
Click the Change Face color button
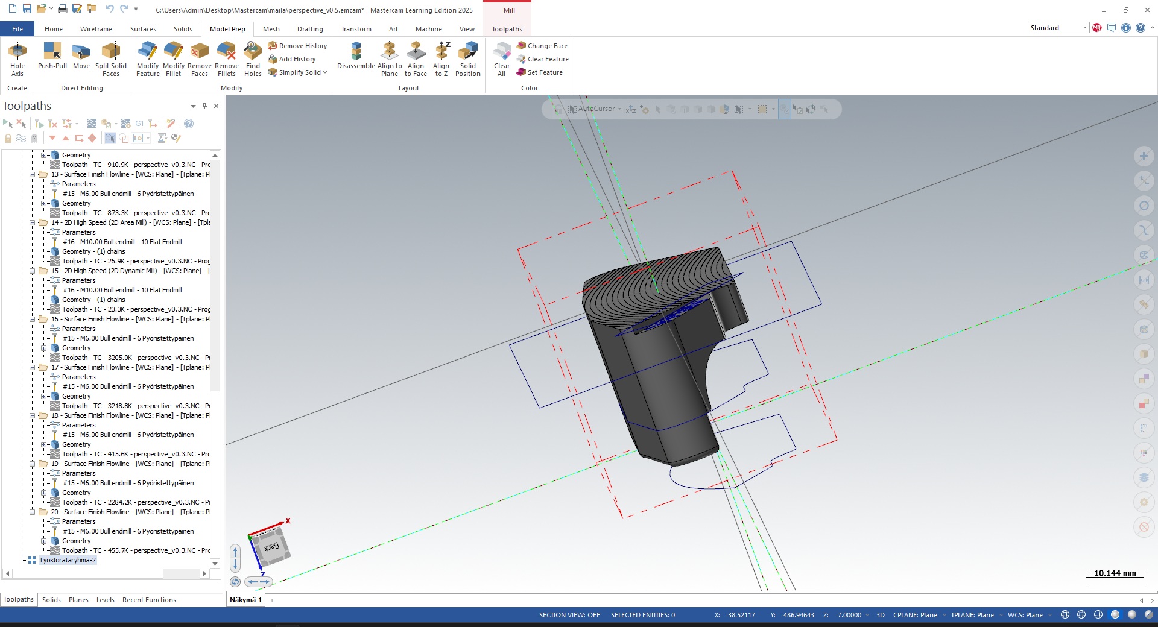tap(542, 46)
